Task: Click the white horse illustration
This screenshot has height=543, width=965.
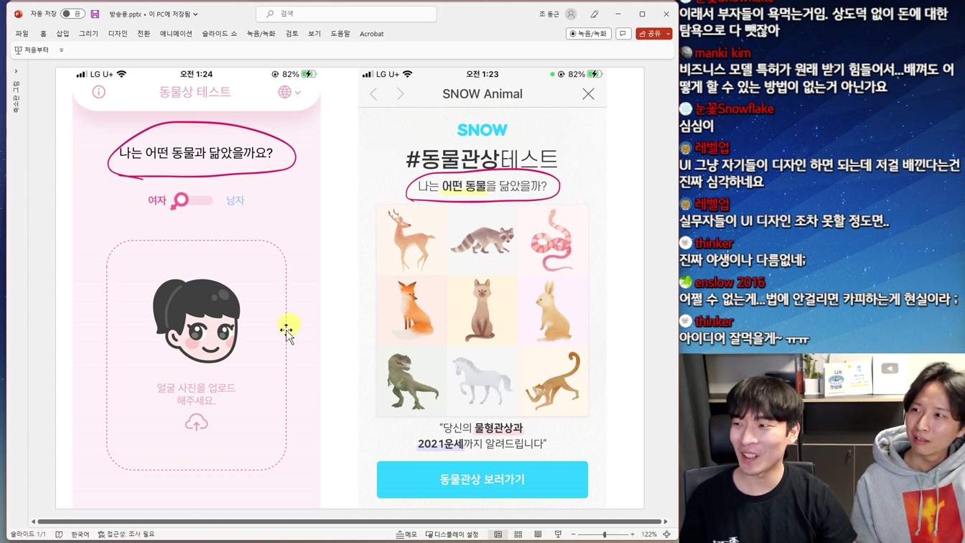Action: pyautogui.click(x=482, y=381)
